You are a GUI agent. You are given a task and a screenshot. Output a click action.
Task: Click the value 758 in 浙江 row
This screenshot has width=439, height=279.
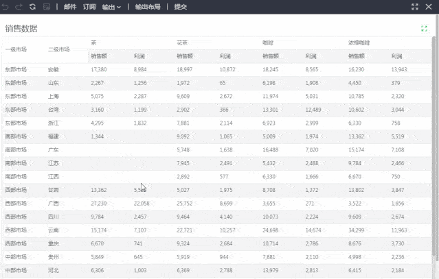tap(396, 123)
